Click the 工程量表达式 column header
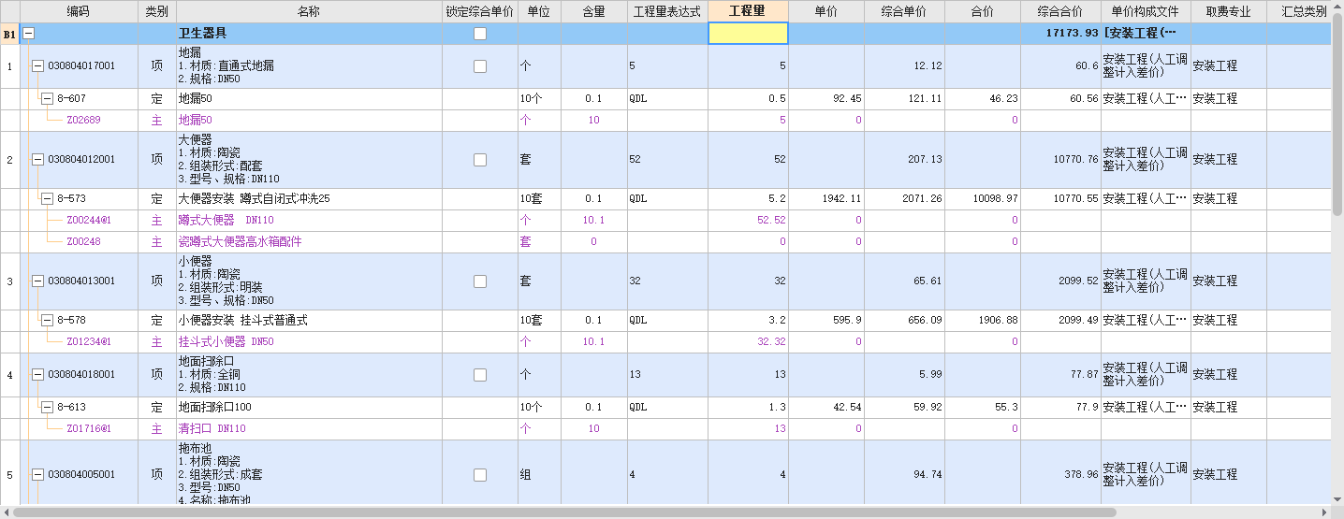Viewport: 1344px width, 519px height. [667, 11]
